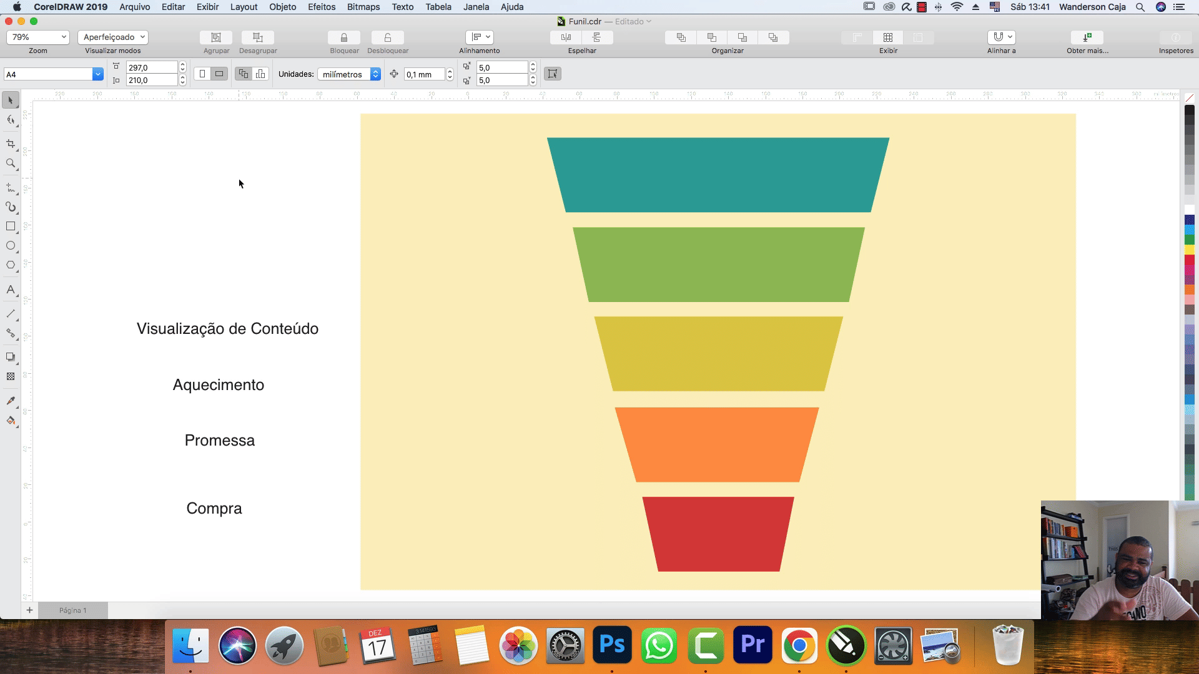Open the Bitmaps menu
Screen dimensions: 1199x674
click(x=363, y=7)
